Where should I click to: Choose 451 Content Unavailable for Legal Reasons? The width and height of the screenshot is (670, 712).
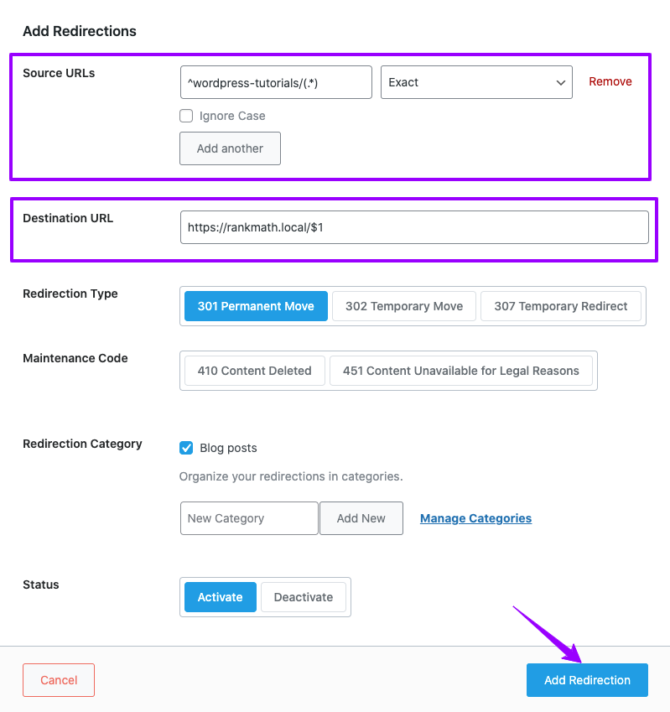point(461,371)
